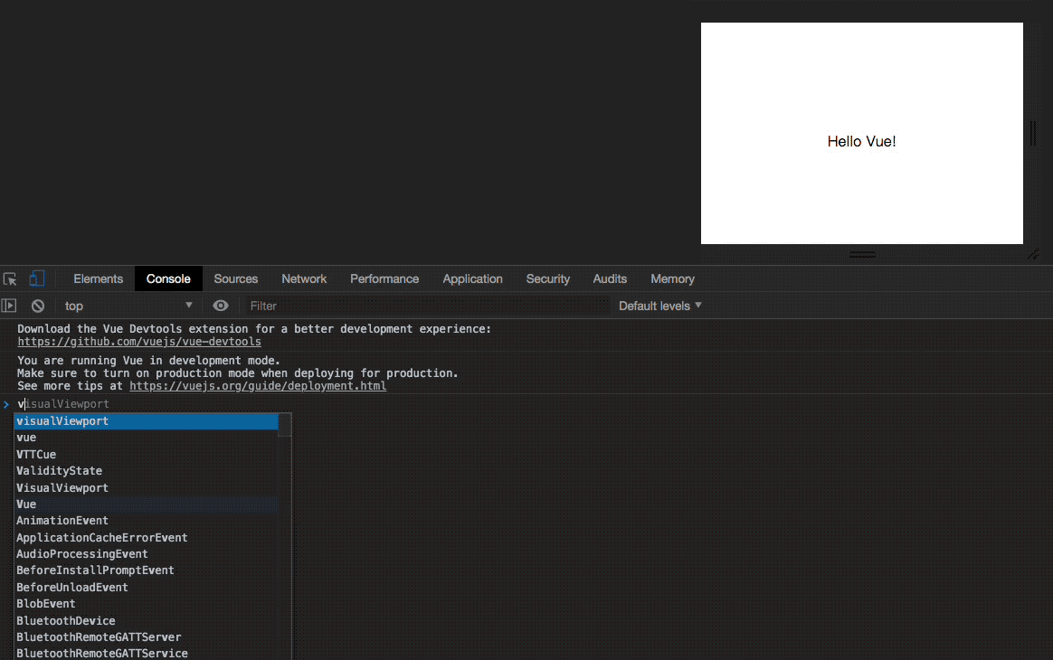Screen dimensions: 1053x660
Task: Go to the Application tab
Action: pyautogui.click(x=473, y=278)
